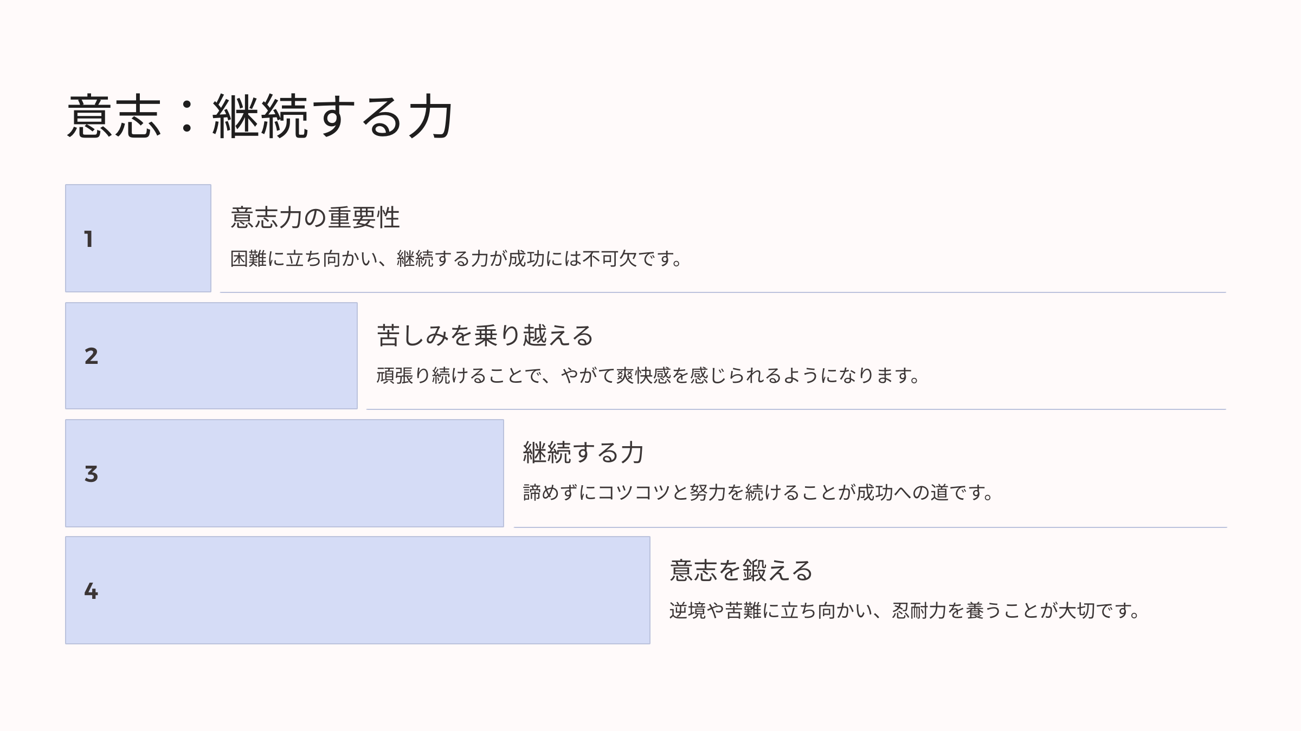Screen dimensions: 1301x731
Task: Select the heading 意志を鍛える
Action: tap(741, 571)
